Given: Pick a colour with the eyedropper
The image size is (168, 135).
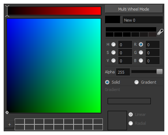Looking at the screenshot, I should point(160,32).
